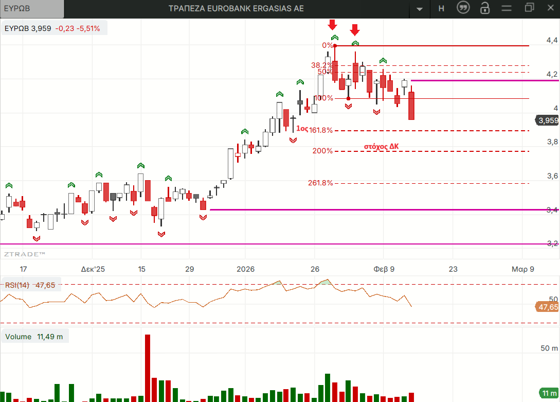Click the first red down-arrow marker above chart
The width and height of the screenshot is (560, 402).
pos(332,24)
